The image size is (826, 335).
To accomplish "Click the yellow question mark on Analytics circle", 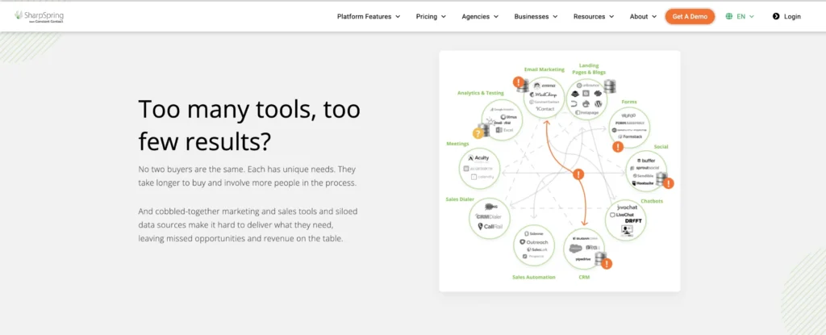I will click(x=478, y=133).
